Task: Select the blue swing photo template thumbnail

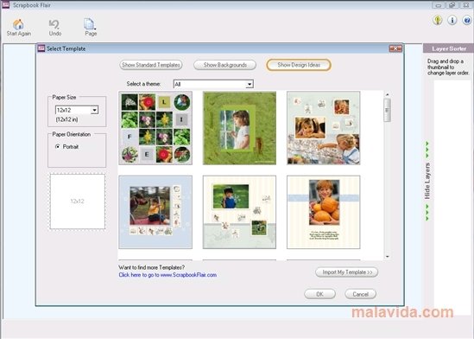Action: [155, 212]
